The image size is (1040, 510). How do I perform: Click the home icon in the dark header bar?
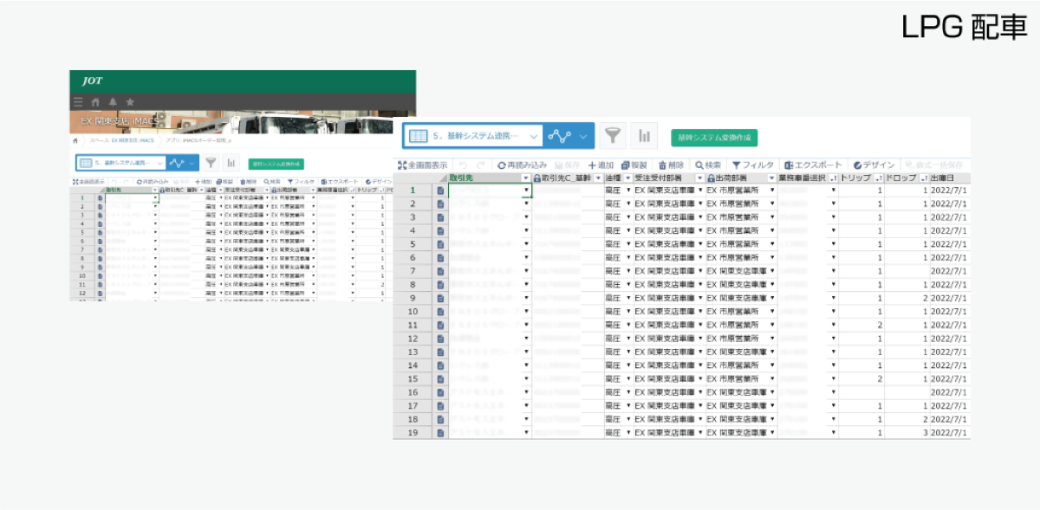coord(95,102)
